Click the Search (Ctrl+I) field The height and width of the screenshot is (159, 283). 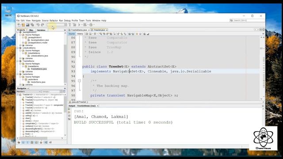247,20
